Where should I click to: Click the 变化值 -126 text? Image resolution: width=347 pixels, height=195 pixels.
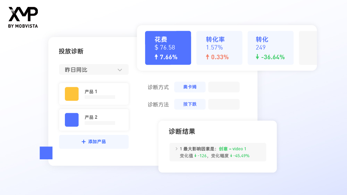coord(193,156)
